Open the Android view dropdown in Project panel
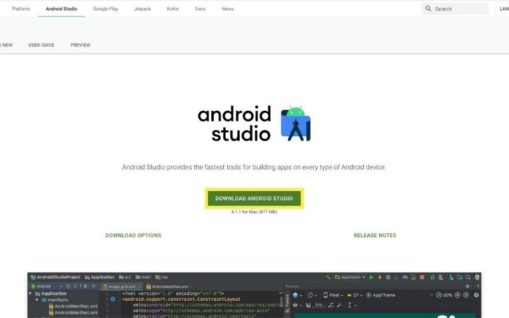The height and width of the screenshot is (318, 509). [46, 287]
